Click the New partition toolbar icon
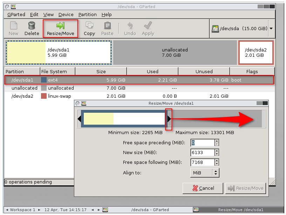 coord(14,26)
